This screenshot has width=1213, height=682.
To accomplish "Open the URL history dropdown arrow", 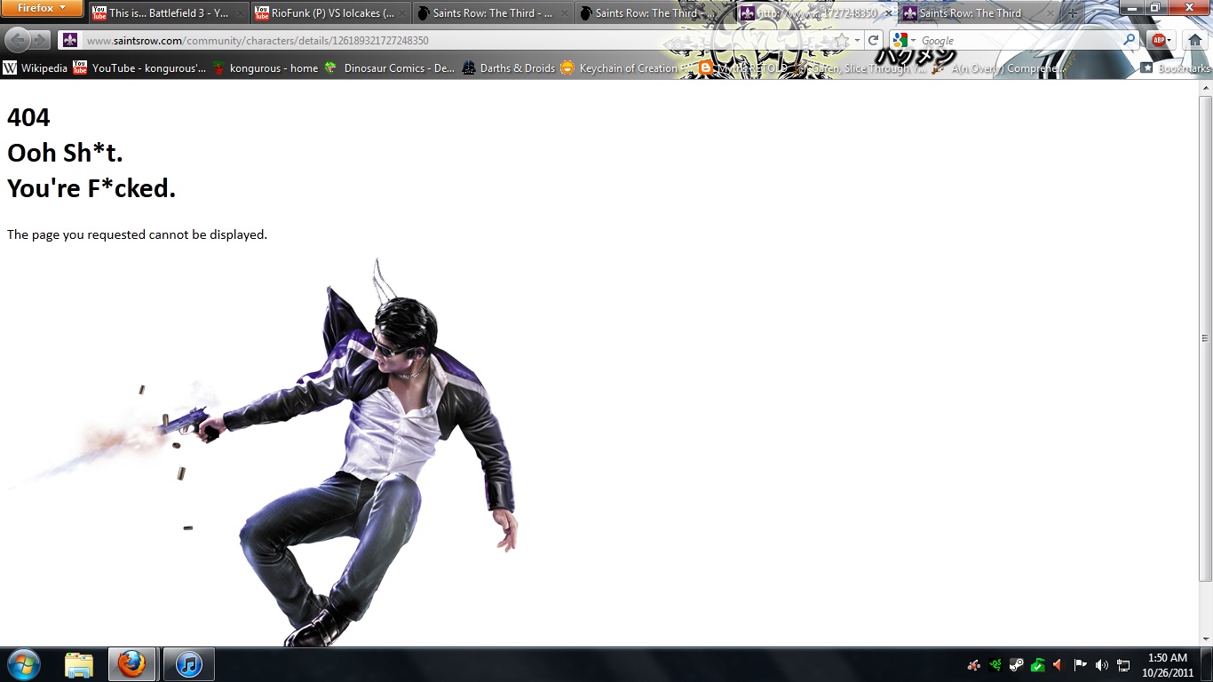I will 857,40.
